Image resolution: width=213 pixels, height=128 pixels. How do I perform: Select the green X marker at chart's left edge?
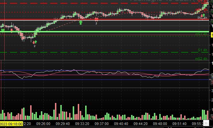pos(3,30)
